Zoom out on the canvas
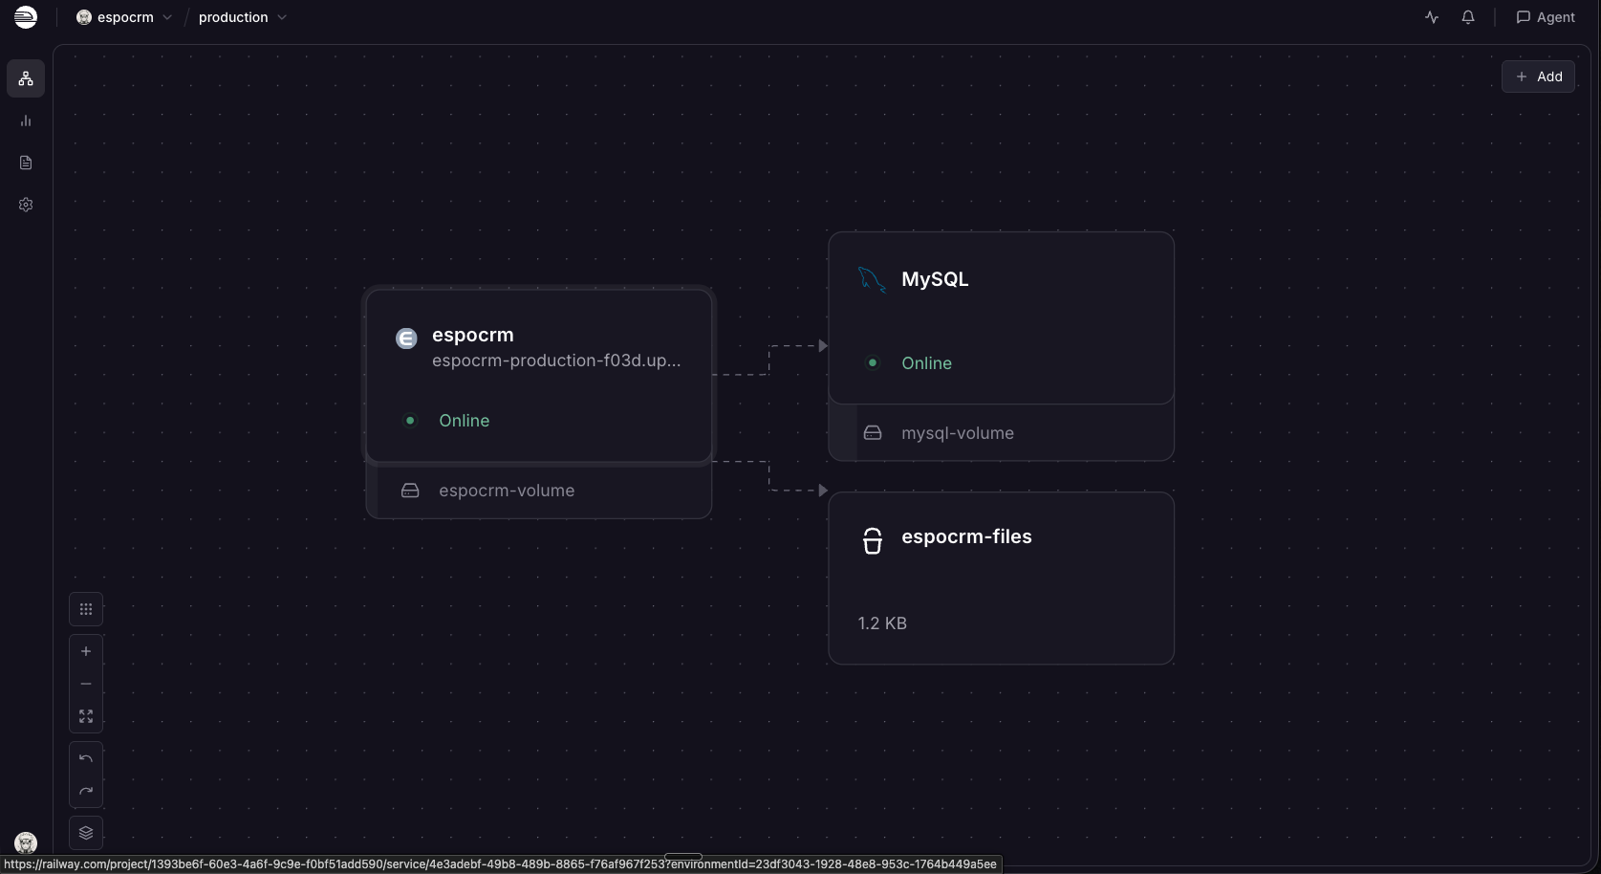This screenshot has width=1601, height=874. tap(86, 684)
